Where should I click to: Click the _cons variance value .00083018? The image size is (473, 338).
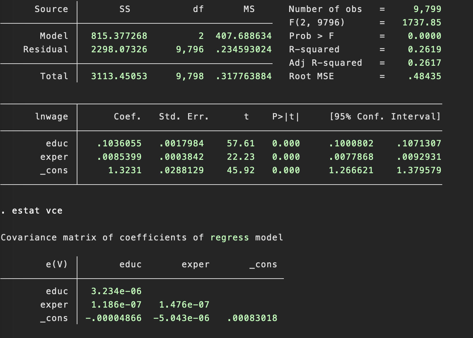(x=252, y=318)
